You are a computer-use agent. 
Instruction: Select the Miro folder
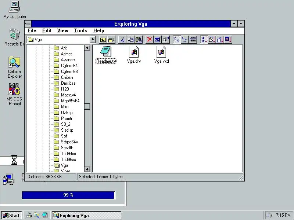pos(61,107)
